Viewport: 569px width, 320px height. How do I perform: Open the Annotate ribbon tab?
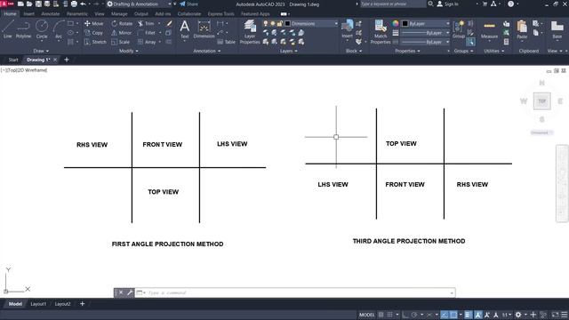pos(50,14)
